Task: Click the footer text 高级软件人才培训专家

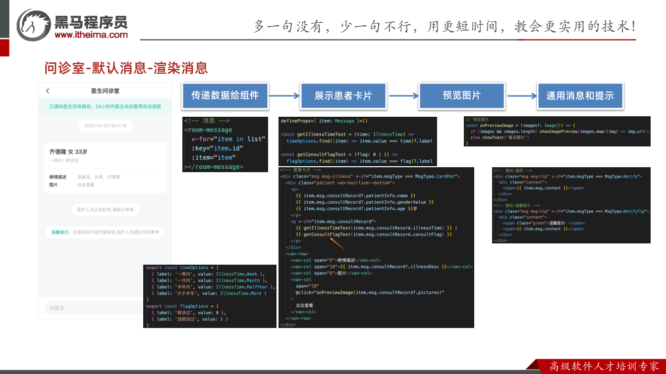Action: [x=605, y=367]
